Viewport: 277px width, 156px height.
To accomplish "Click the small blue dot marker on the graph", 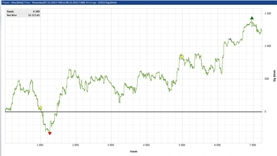I will (230, 39).
